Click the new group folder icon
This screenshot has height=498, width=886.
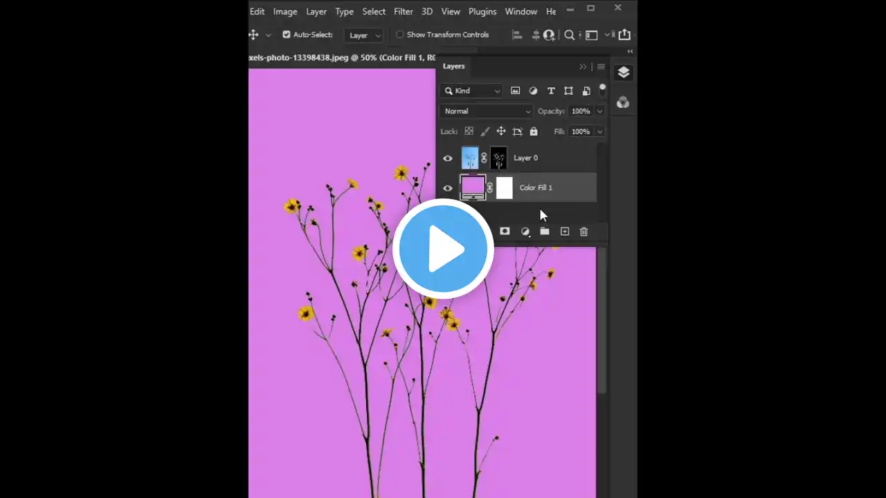pos(545,232)
